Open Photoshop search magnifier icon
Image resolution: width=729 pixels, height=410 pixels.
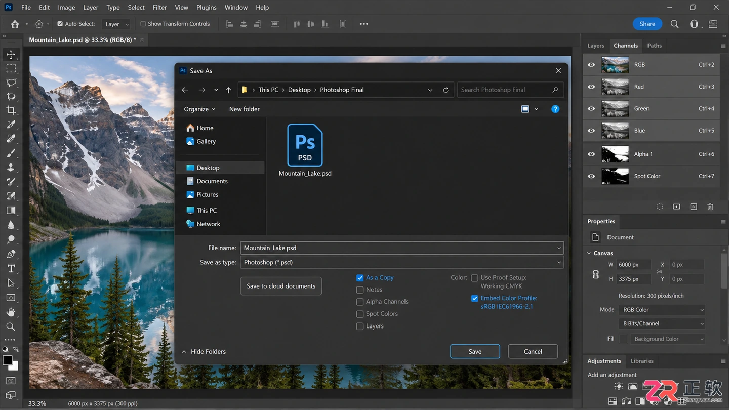pos(674,24)
